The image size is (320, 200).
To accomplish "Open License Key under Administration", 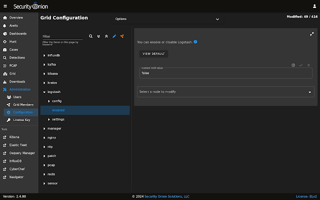I will pyautogui.click(x=21, y=120).
